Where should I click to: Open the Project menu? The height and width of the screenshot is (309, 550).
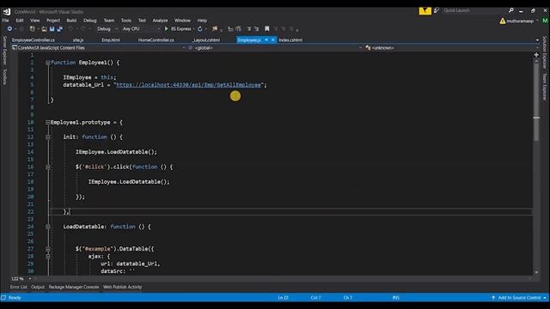coord(53,21)
